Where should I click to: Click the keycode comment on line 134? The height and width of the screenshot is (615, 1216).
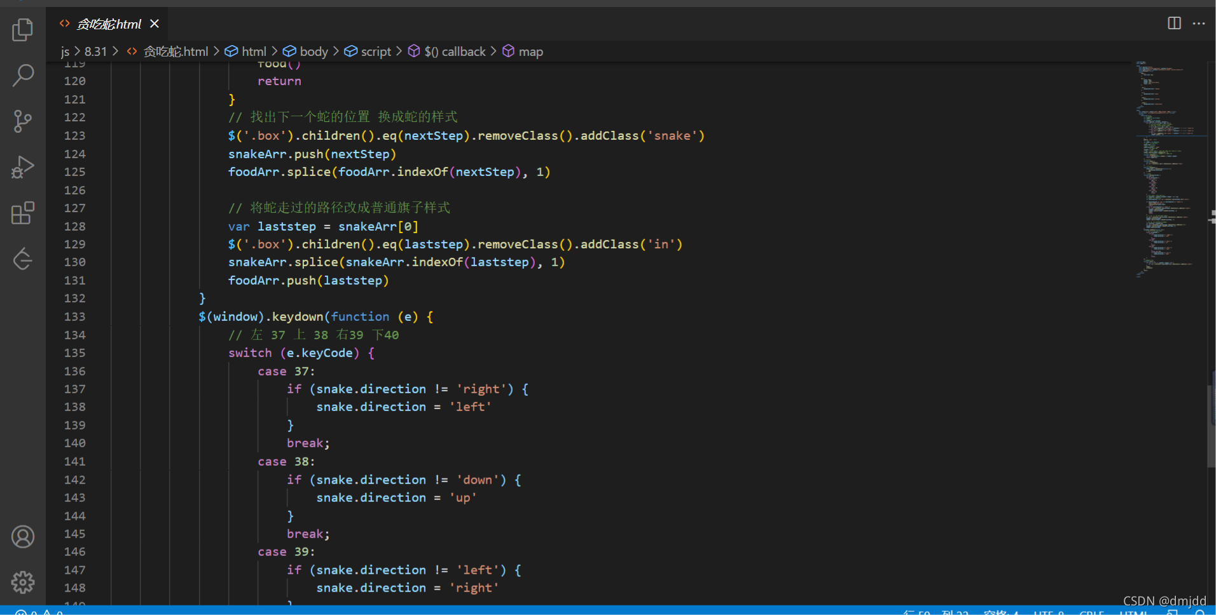tap(314, 335)
